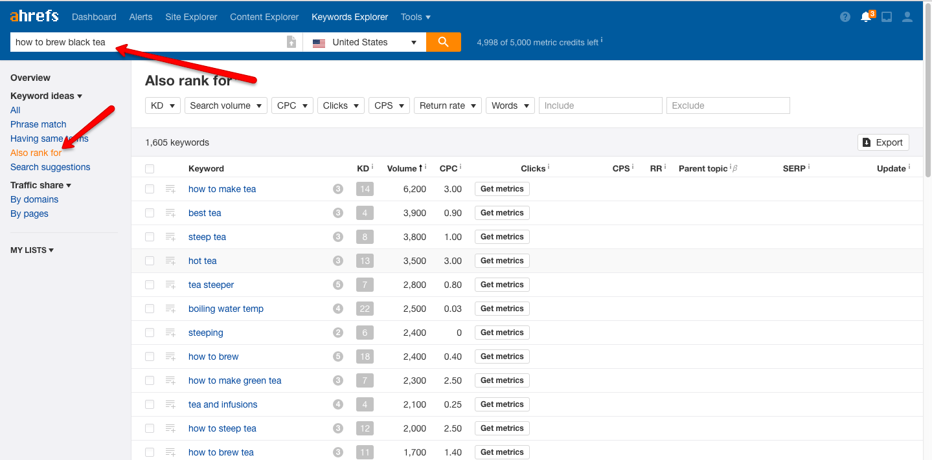932x460 pixels.
Task: Add 'steep tea' to list icon
Action: coord(170,237)
